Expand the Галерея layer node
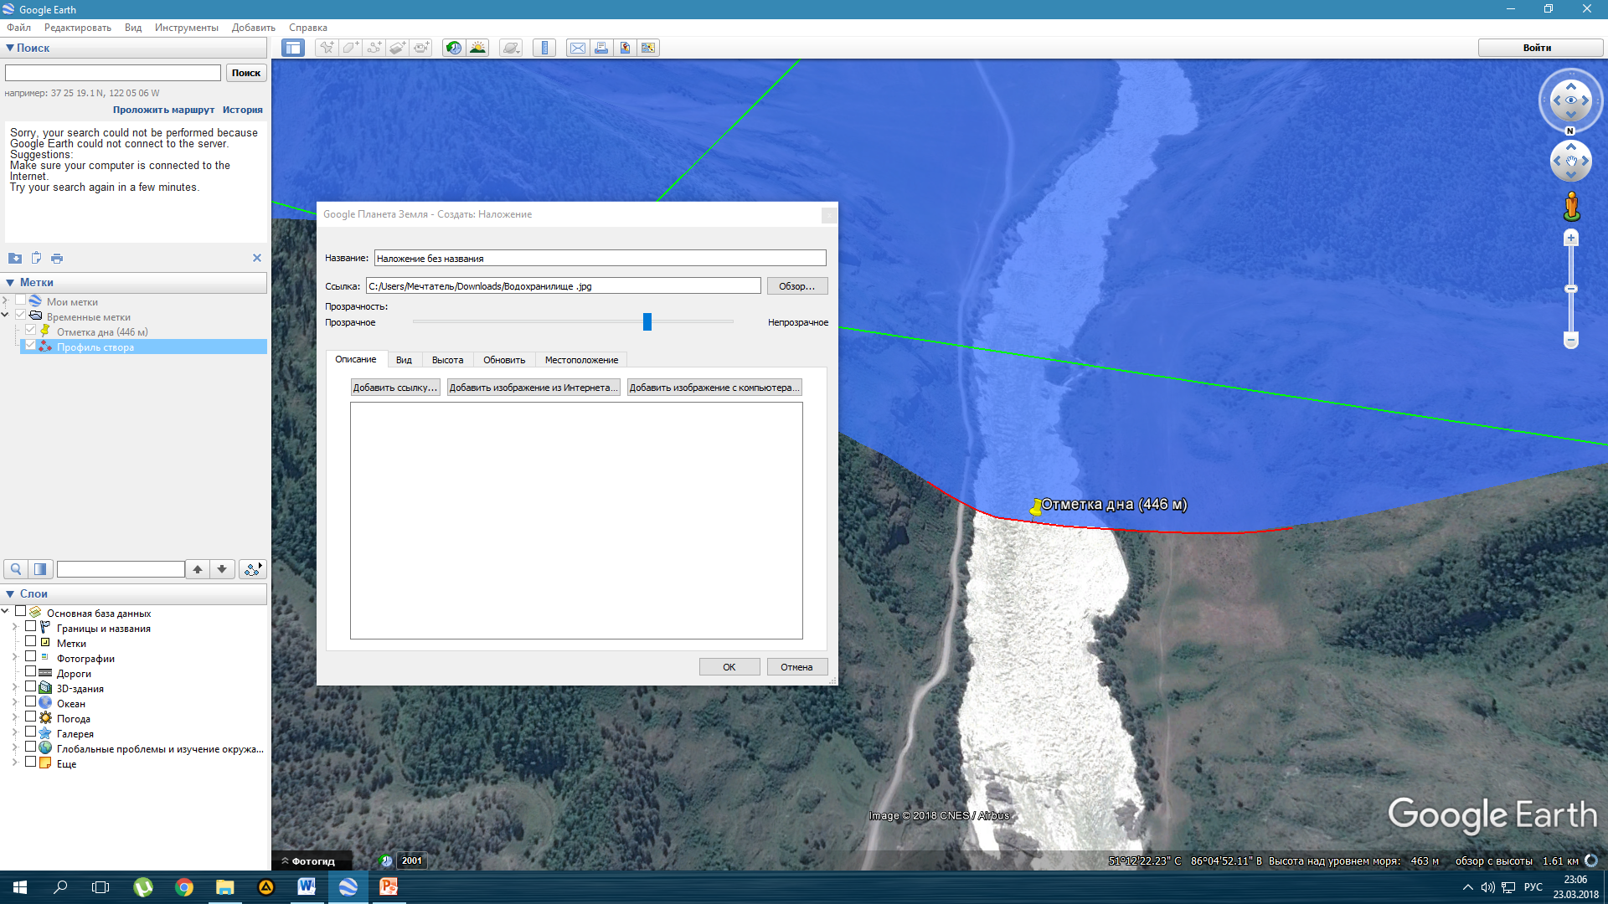 [15, 732]
